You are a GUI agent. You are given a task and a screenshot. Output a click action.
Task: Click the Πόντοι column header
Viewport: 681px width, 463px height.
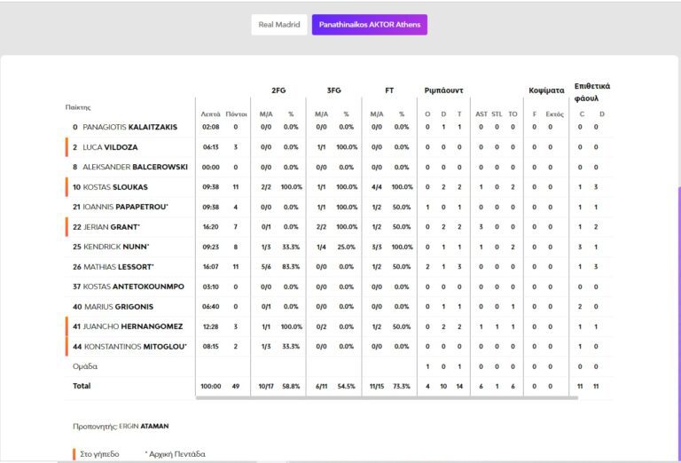(236, 114)
